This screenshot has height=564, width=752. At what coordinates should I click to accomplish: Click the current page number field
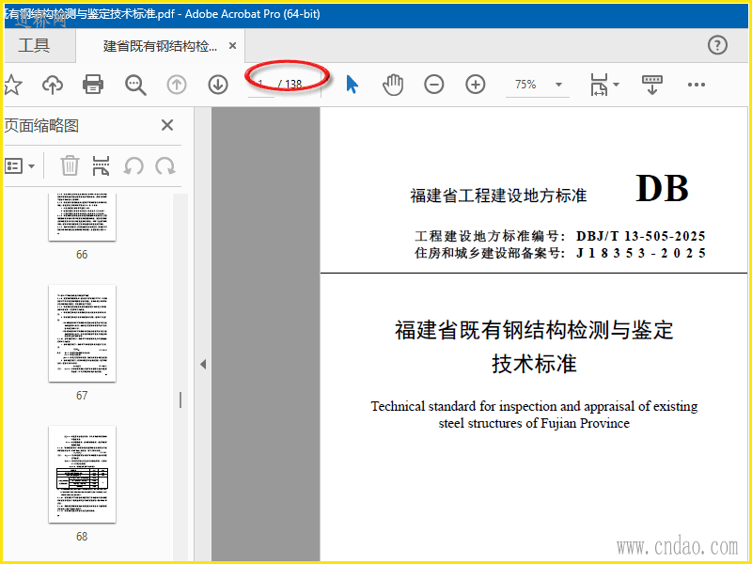click(x=261, y=85)
